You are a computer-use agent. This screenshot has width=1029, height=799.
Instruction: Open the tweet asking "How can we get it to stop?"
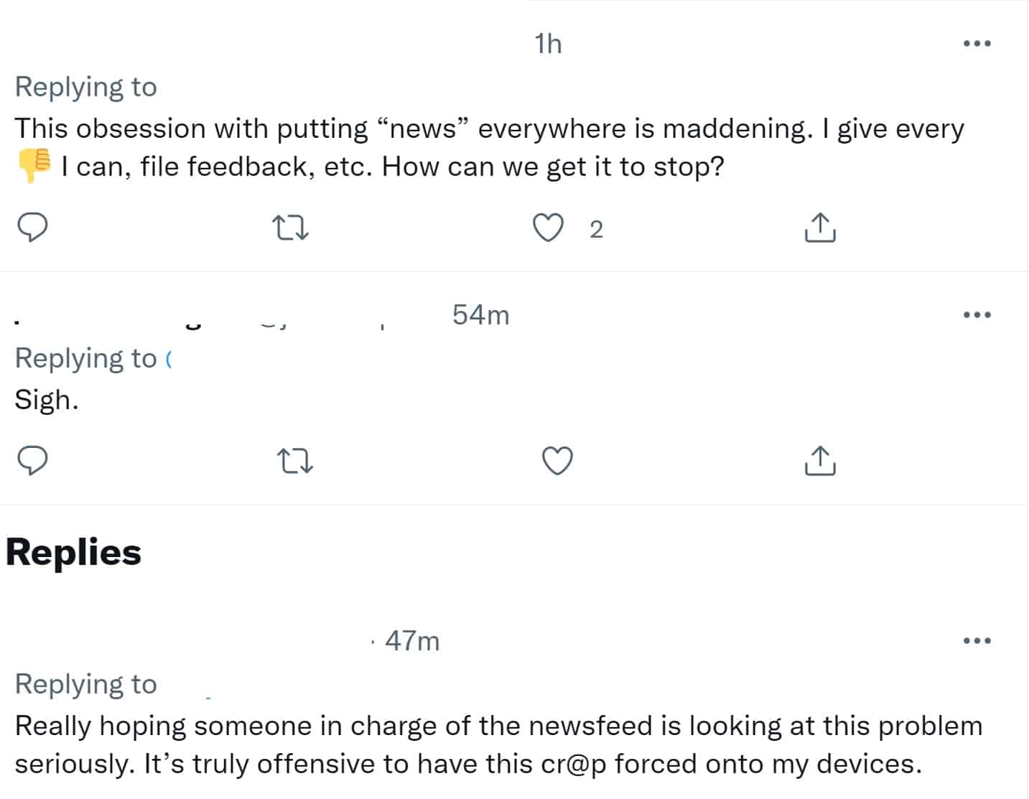(x=490, y=147)
